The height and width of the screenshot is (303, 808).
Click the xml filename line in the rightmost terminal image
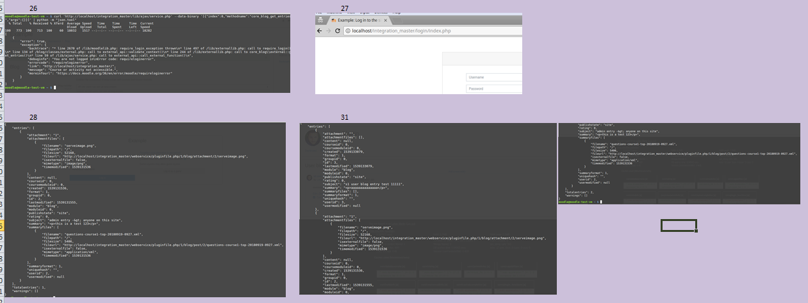634,144
